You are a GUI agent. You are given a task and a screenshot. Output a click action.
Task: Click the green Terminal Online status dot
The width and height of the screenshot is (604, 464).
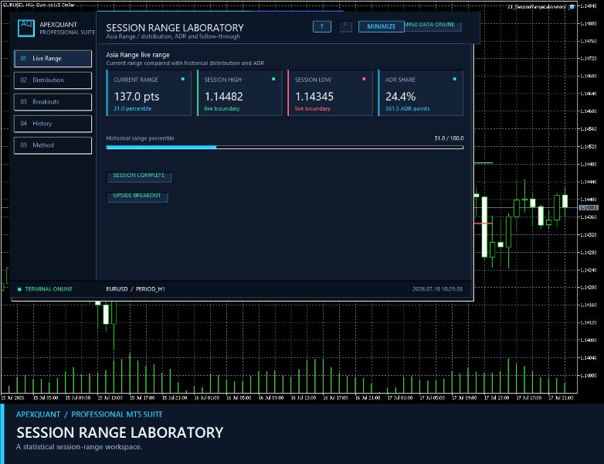[19, 289]
